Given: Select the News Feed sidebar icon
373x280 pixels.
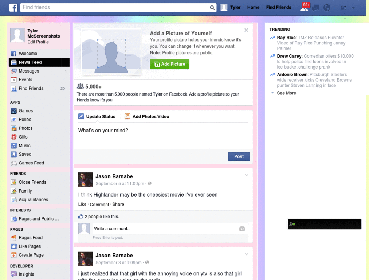Looking at the screenshot, I should tap(14, 62).
